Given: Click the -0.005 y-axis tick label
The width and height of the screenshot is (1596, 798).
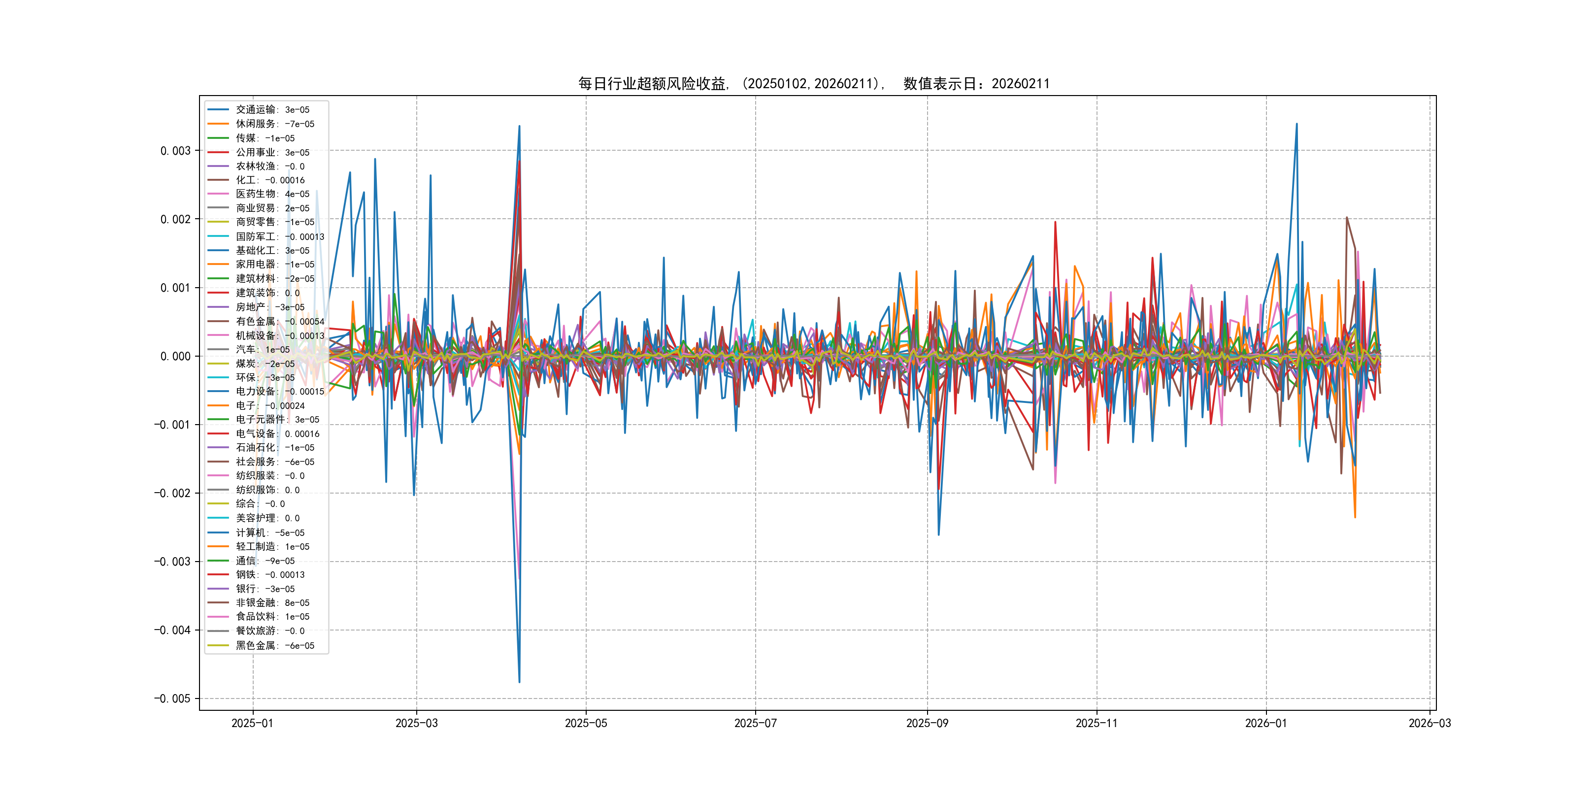Looking at the screenshot, I should [172, 699].
